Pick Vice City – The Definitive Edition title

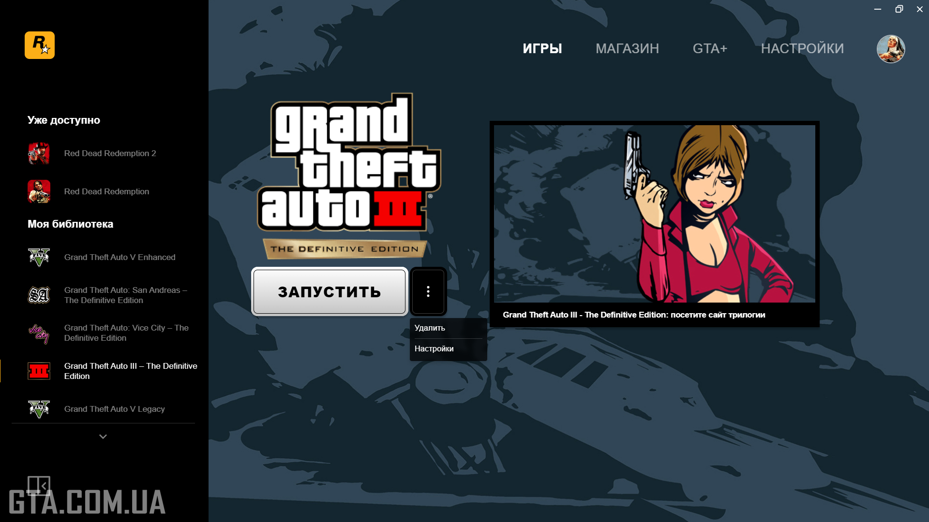pos(126,333)
